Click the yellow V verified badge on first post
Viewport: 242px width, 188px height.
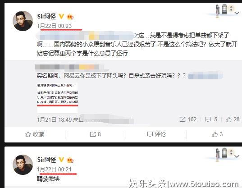(61, 16)
